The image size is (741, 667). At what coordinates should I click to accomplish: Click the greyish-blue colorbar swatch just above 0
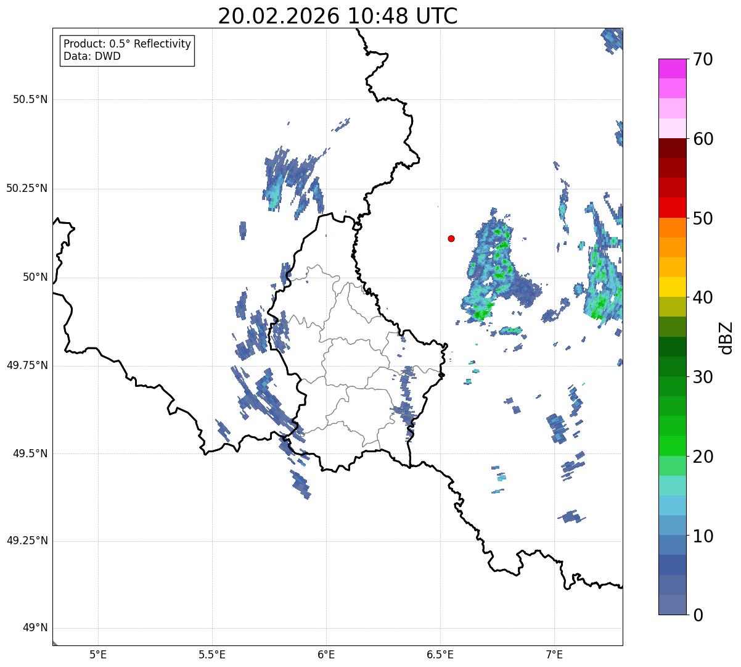click(x=672, y=605)
